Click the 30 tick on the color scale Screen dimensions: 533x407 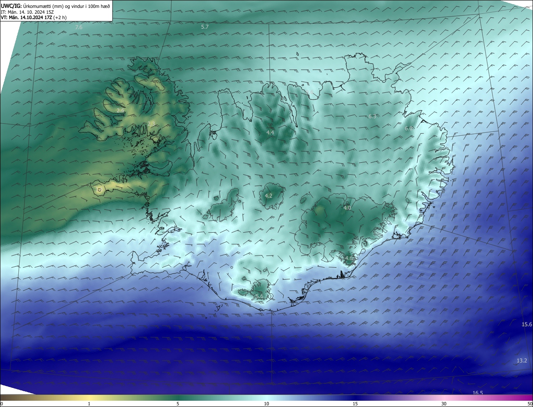[x=444, y=404]
